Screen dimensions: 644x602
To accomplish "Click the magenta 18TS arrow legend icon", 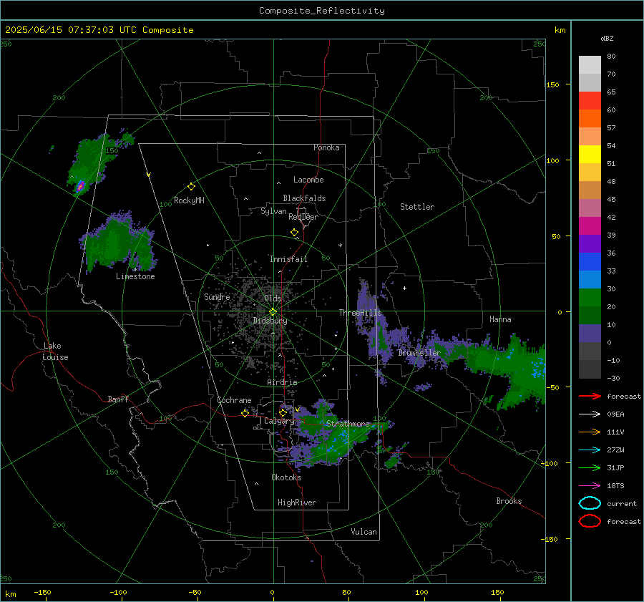I will click(590, 486).
